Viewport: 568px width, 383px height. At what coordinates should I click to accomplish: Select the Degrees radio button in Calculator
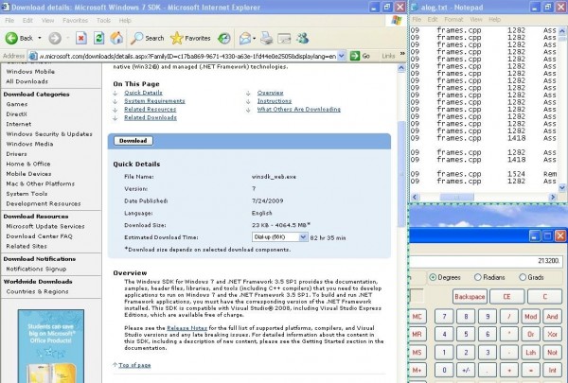tap(433, 277)
